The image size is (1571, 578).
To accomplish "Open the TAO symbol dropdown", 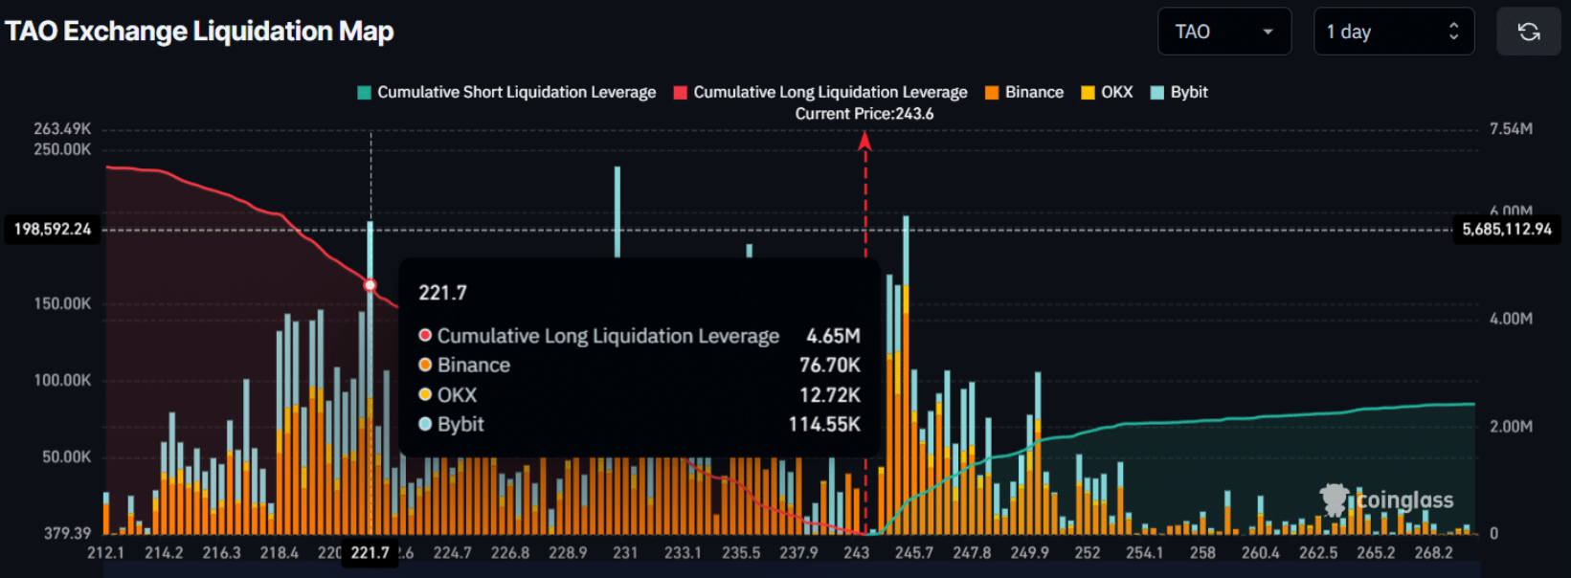I will tap(1223, 32).
